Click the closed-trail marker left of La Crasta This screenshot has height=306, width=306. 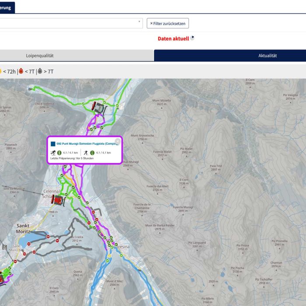pyautogui.click(x=57, y=240)
